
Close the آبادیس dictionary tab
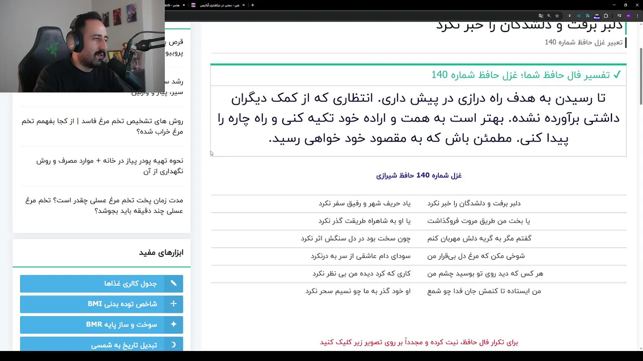(x=244, y=5)
